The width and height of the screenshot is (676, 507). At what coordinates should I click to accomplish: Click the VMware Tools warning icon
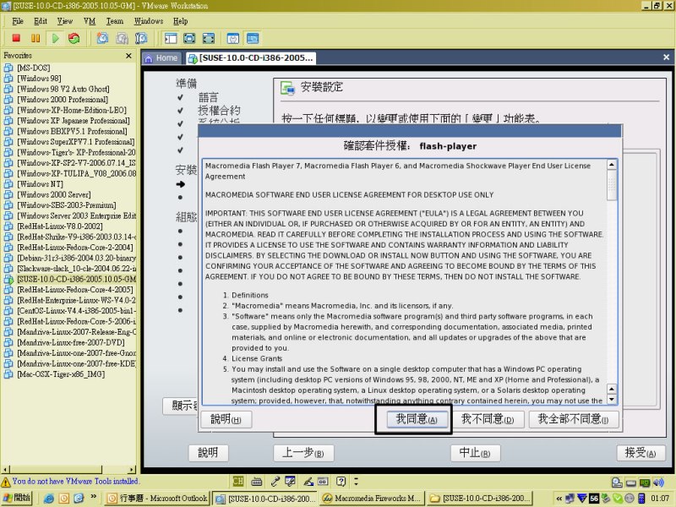pos(6,482)
